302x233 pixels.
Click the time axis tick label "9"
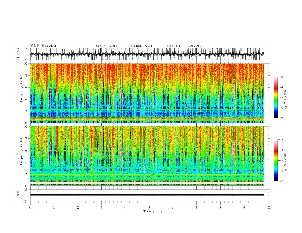coord(244,207)
